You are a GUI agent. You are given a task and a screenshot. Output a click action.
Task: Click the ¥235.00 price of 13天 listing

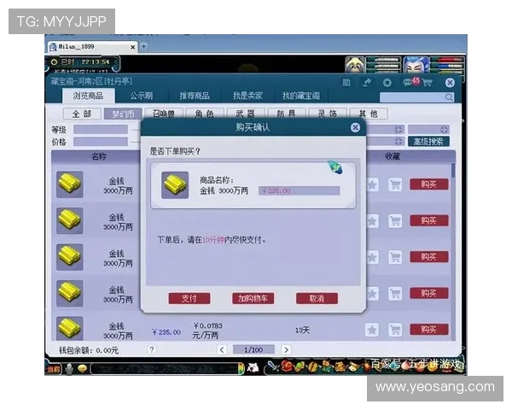click(x=166, y=332)
